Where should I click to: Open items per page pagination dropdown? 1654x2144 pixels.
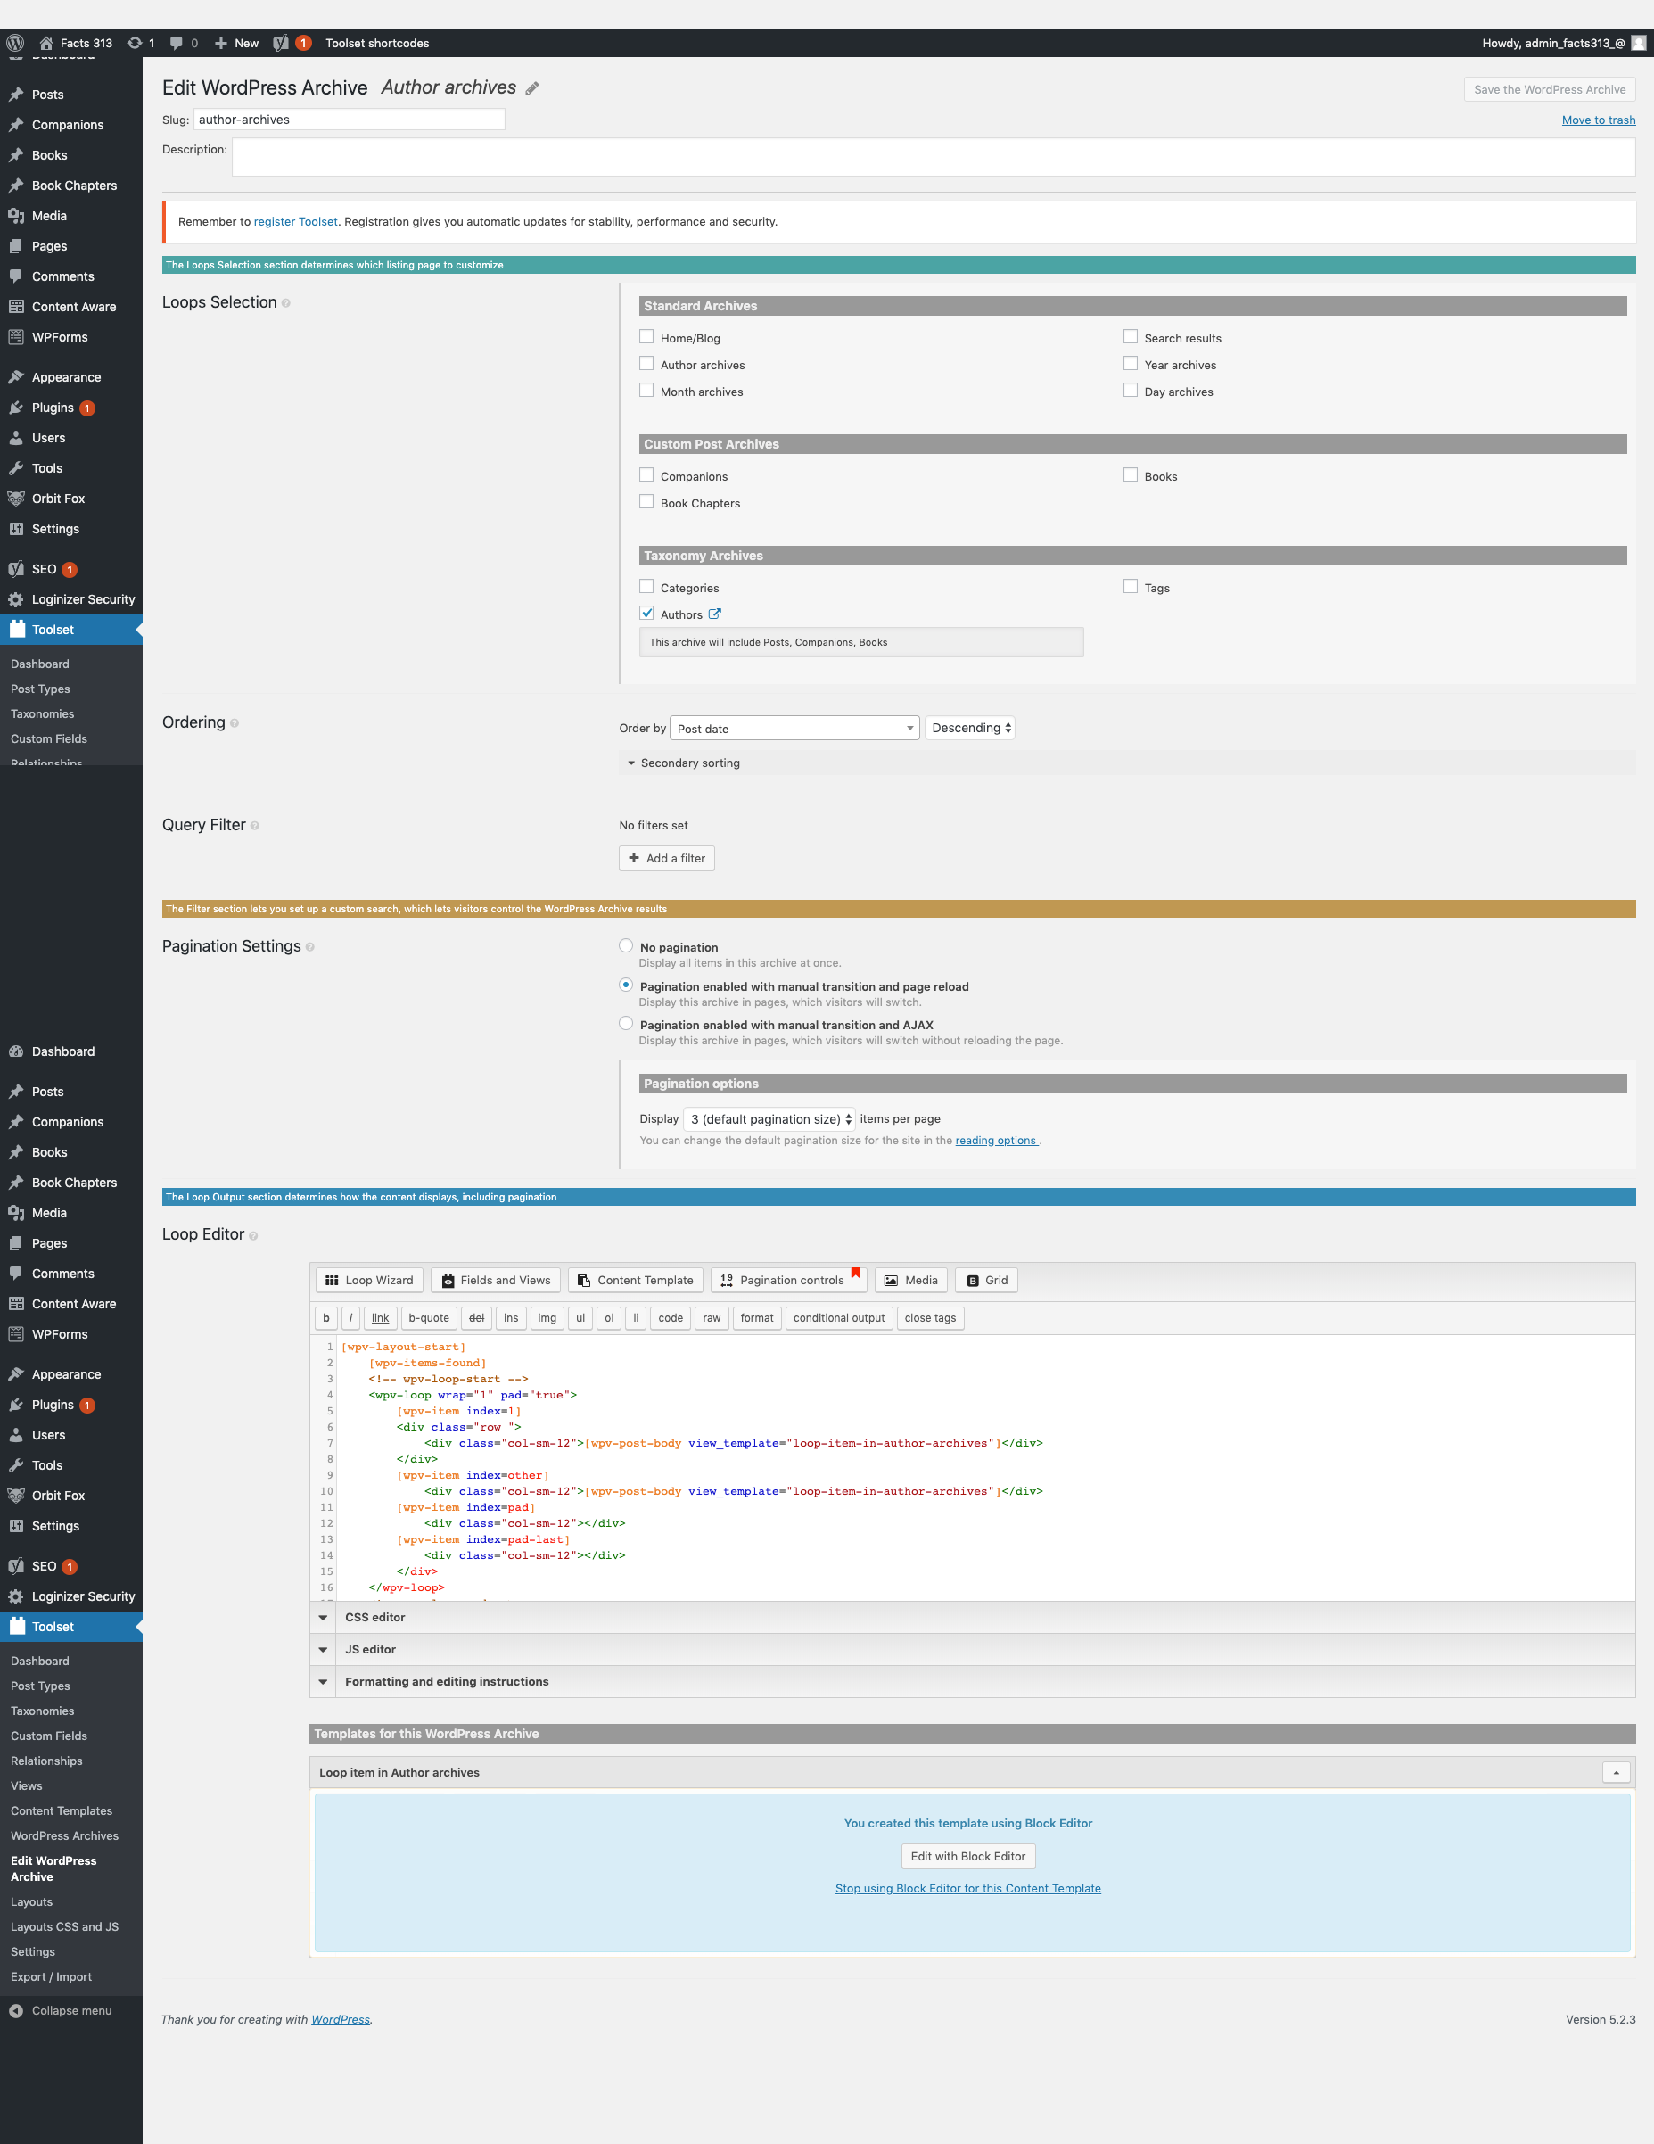(x=769, y=1119)
